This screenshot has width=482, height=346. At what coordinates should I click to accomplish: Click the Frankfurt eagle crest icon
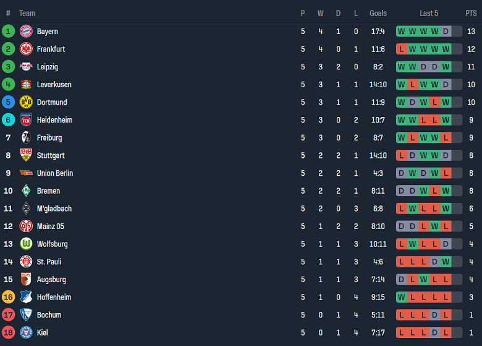[26, 49]
